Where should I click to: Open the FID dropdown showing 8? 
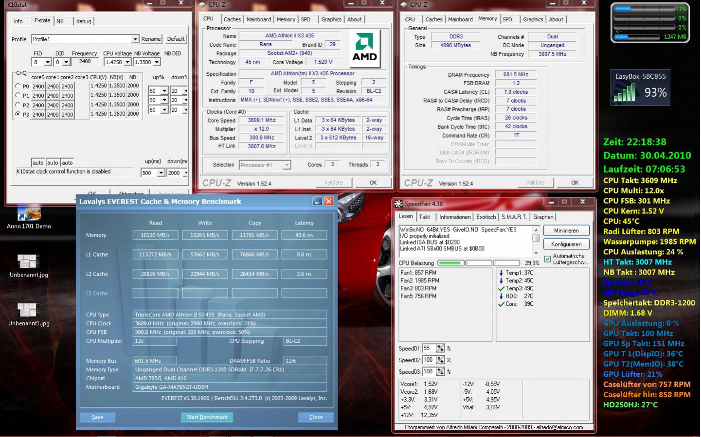pyautogui.click(x=48, y=62)
